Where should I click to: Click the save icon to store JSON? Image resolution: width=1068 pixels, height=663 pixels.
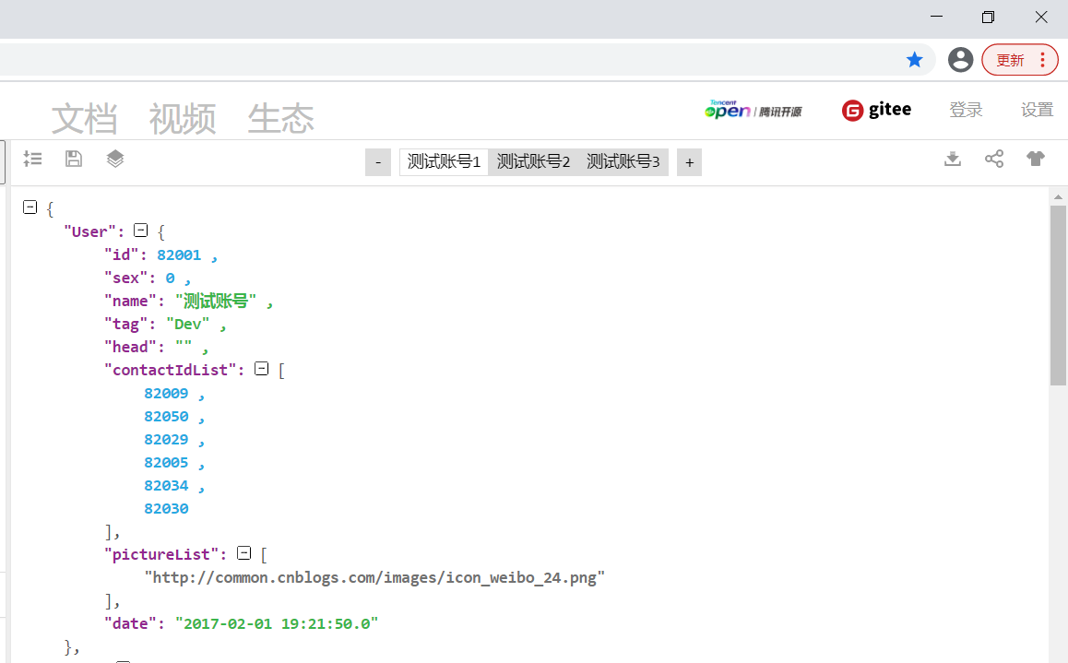coord(73,159)
